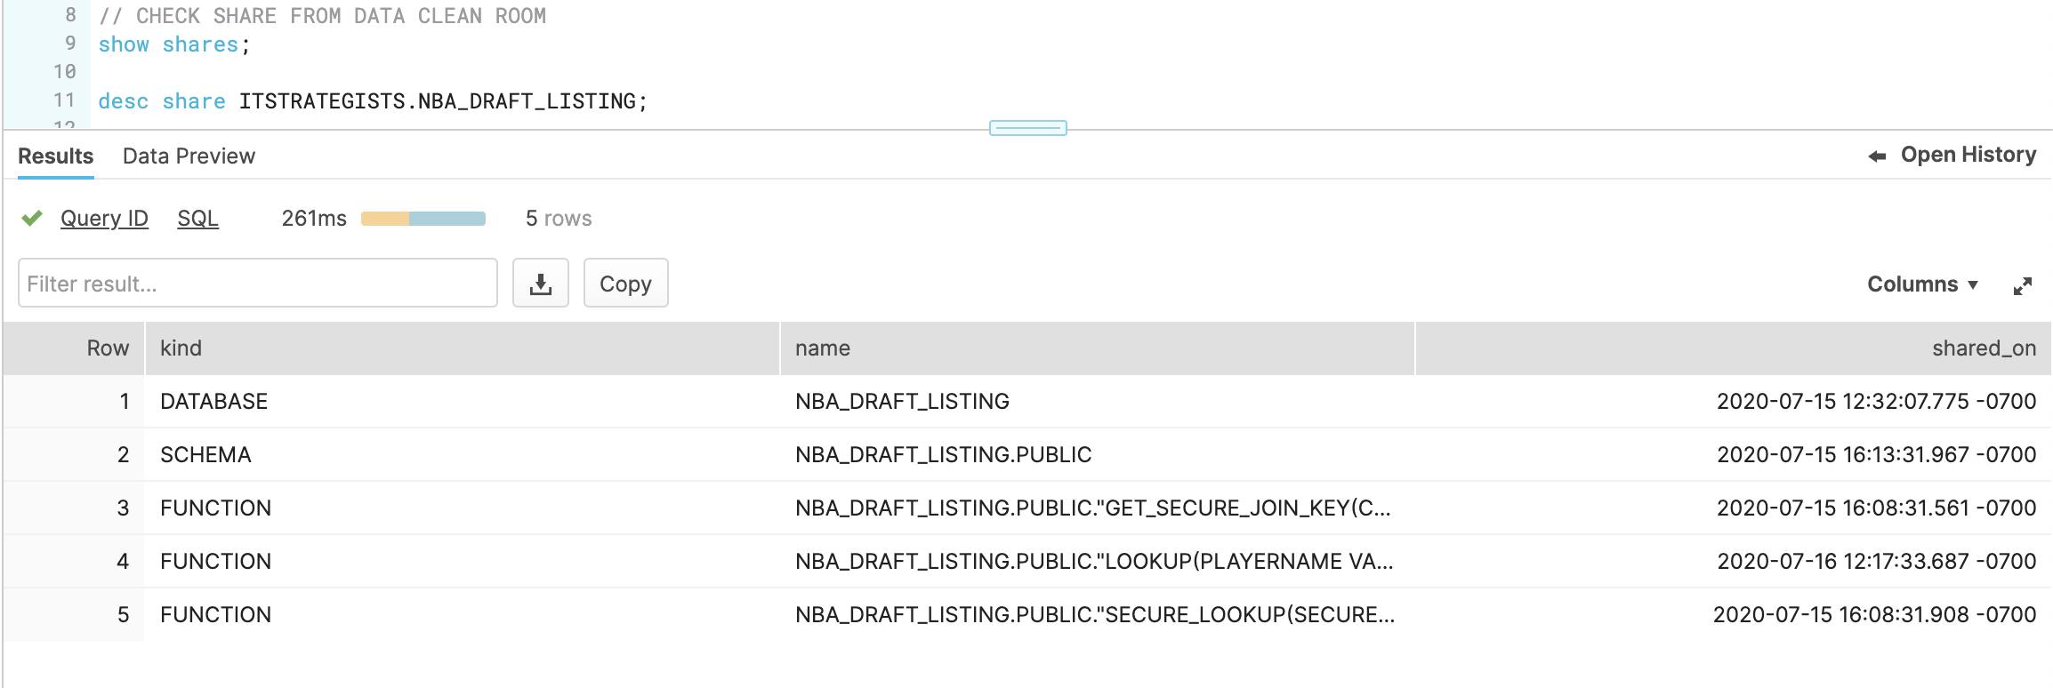Click the FUNCTION kind cell in row 3
This screenshot has height=688, width=2053.
tap(462, 508)
